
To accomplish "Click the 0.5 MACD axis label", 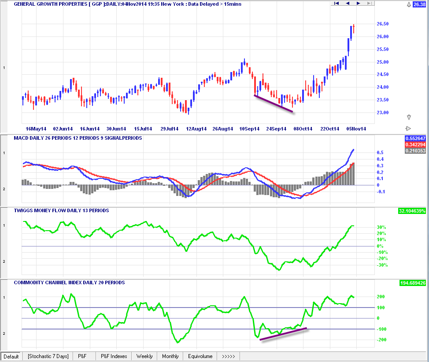I will click(x=380, y=152).
